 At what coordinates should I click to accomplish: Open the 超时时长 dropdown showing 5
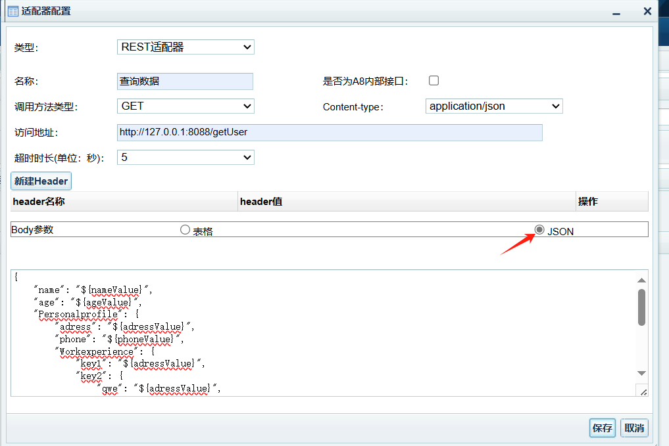tap(186, 158)
